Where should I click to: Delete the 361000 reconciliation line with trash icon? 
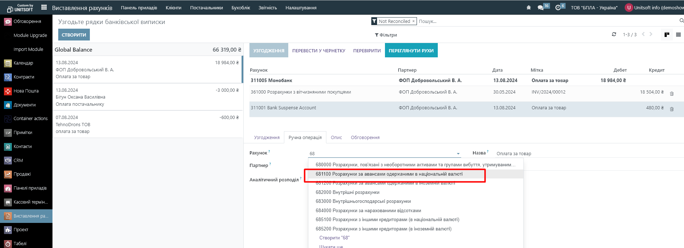click(x=671, y=94)
